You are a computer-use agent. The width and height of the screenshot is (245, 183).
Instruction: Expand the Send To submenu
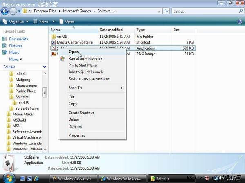tap(92, 88)
